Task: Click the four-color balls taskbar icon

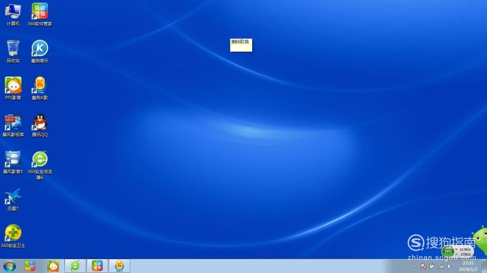Action: 30,266
